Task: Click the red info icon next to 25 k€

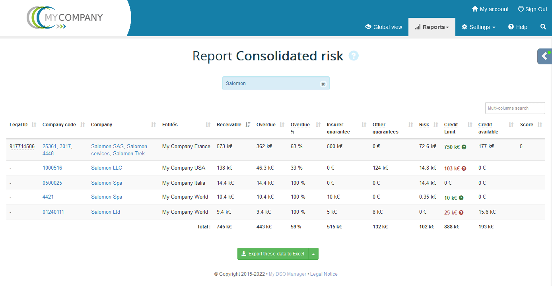Action: [x=461, y=213]
